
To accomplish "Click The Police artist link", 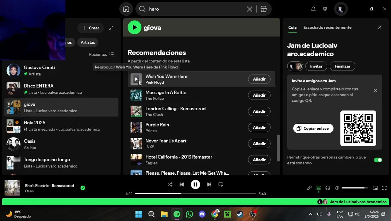I will click(x=155, y=99).
